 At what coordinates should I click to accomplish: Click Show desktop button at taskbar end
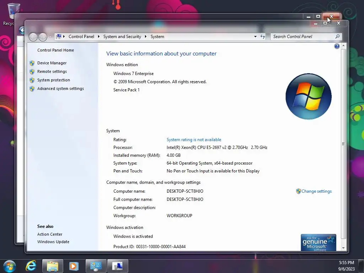click(x=361, y=266)
